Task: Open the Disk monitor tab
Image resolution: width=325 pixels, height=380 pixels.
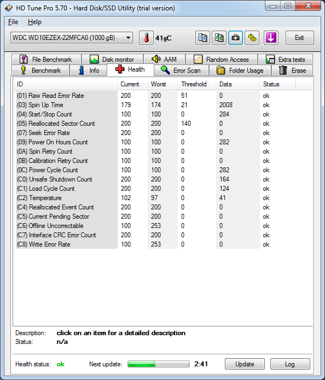Action: point(112,60)
